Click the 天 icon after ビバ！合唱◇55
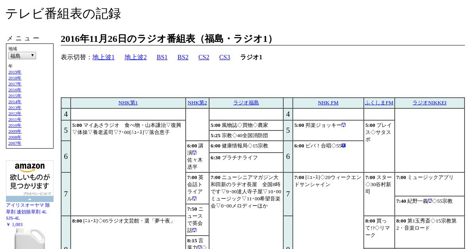 click(344, 145)
